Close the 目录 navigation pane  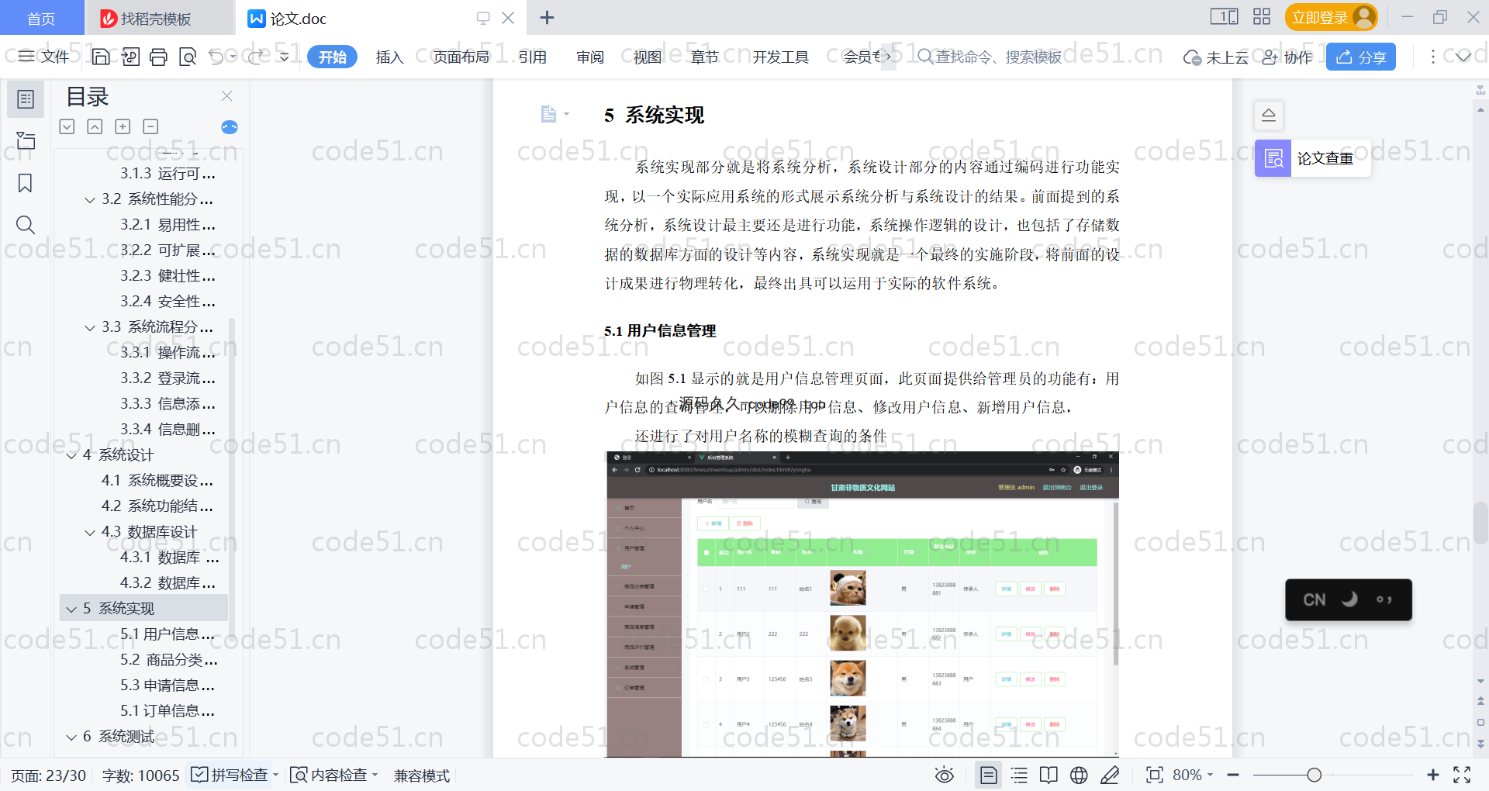click(x=226, y=95)
